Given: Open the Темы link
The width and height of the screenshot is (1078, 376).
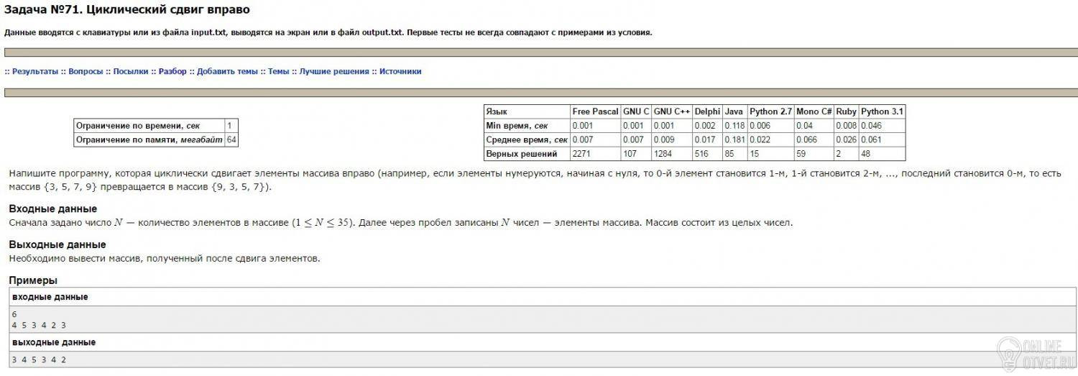Looking at the screenshot, I should (x=279, y=72).
